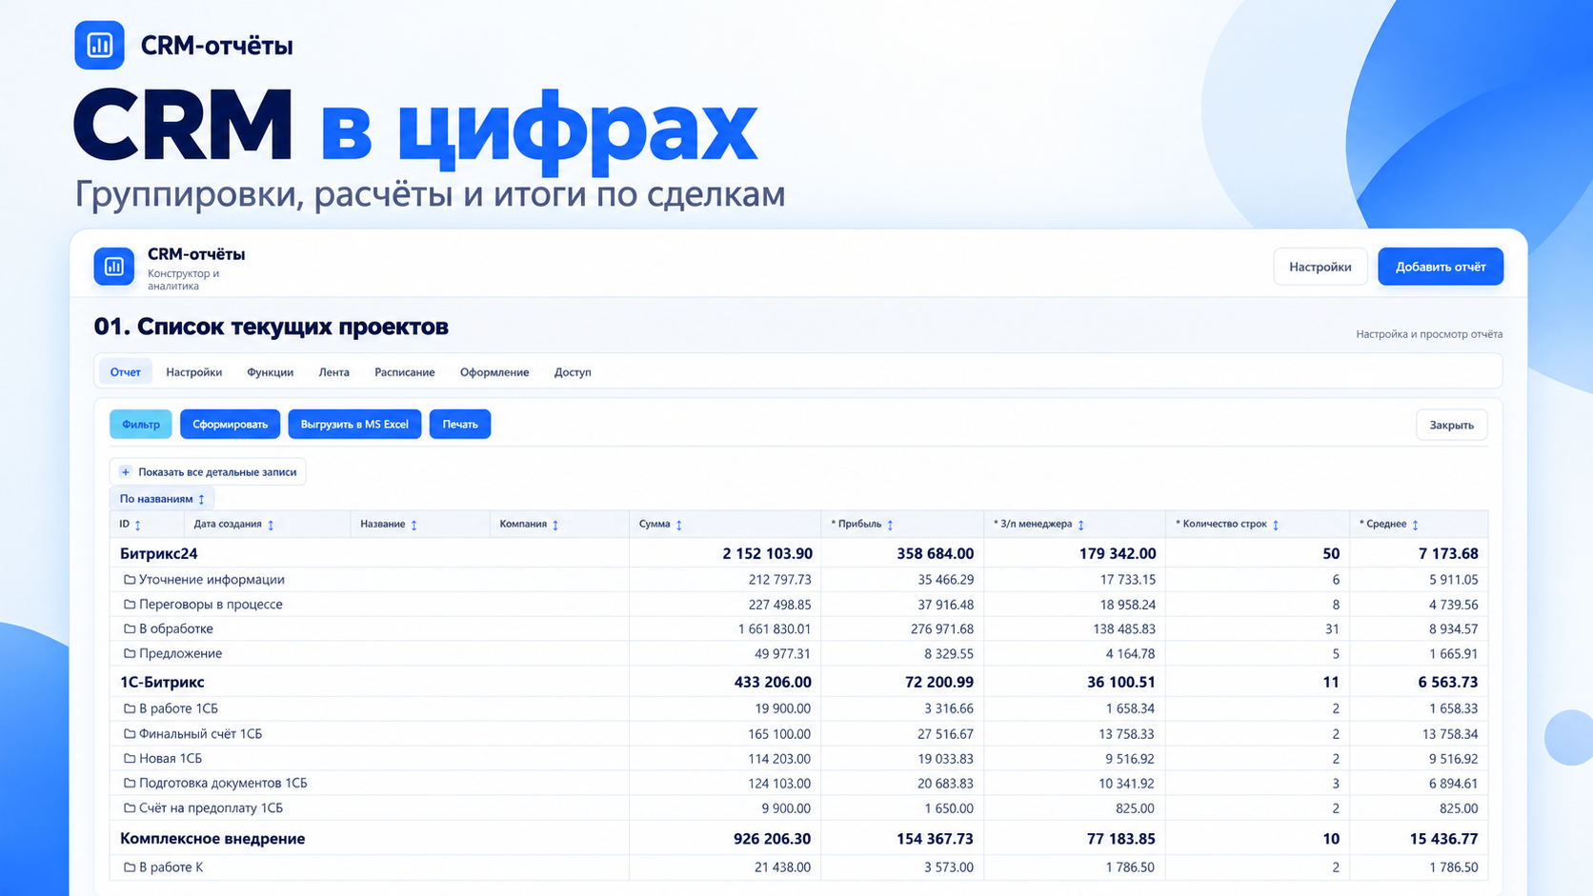This screenshot has height=896, width=1593.
Task: Click the value 179 342.00
Action: 1118,553
